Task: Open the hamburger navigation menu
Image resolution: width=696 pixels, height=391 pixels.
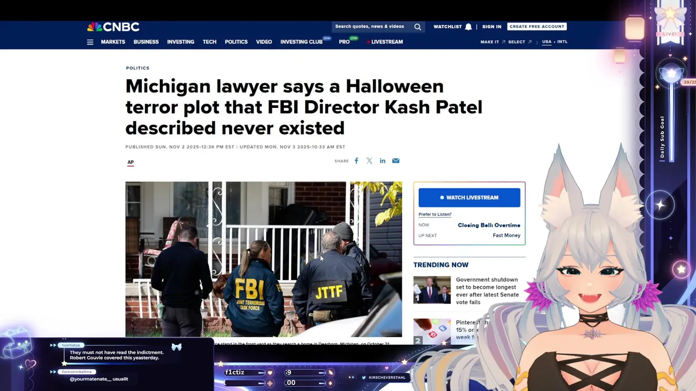Action: [90, 42]
